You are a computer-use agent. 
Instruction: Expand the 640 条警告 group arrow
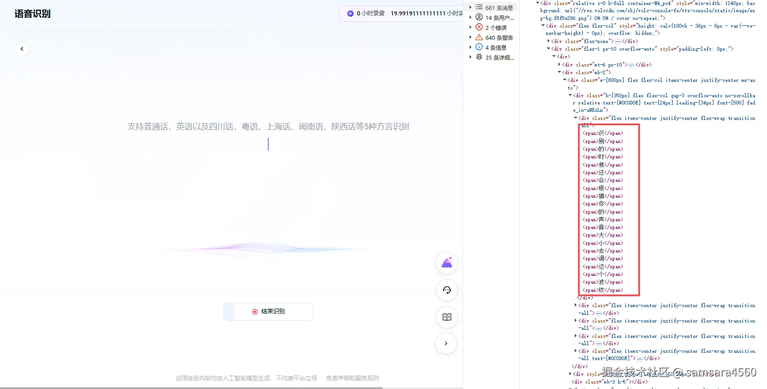point(471,37)
